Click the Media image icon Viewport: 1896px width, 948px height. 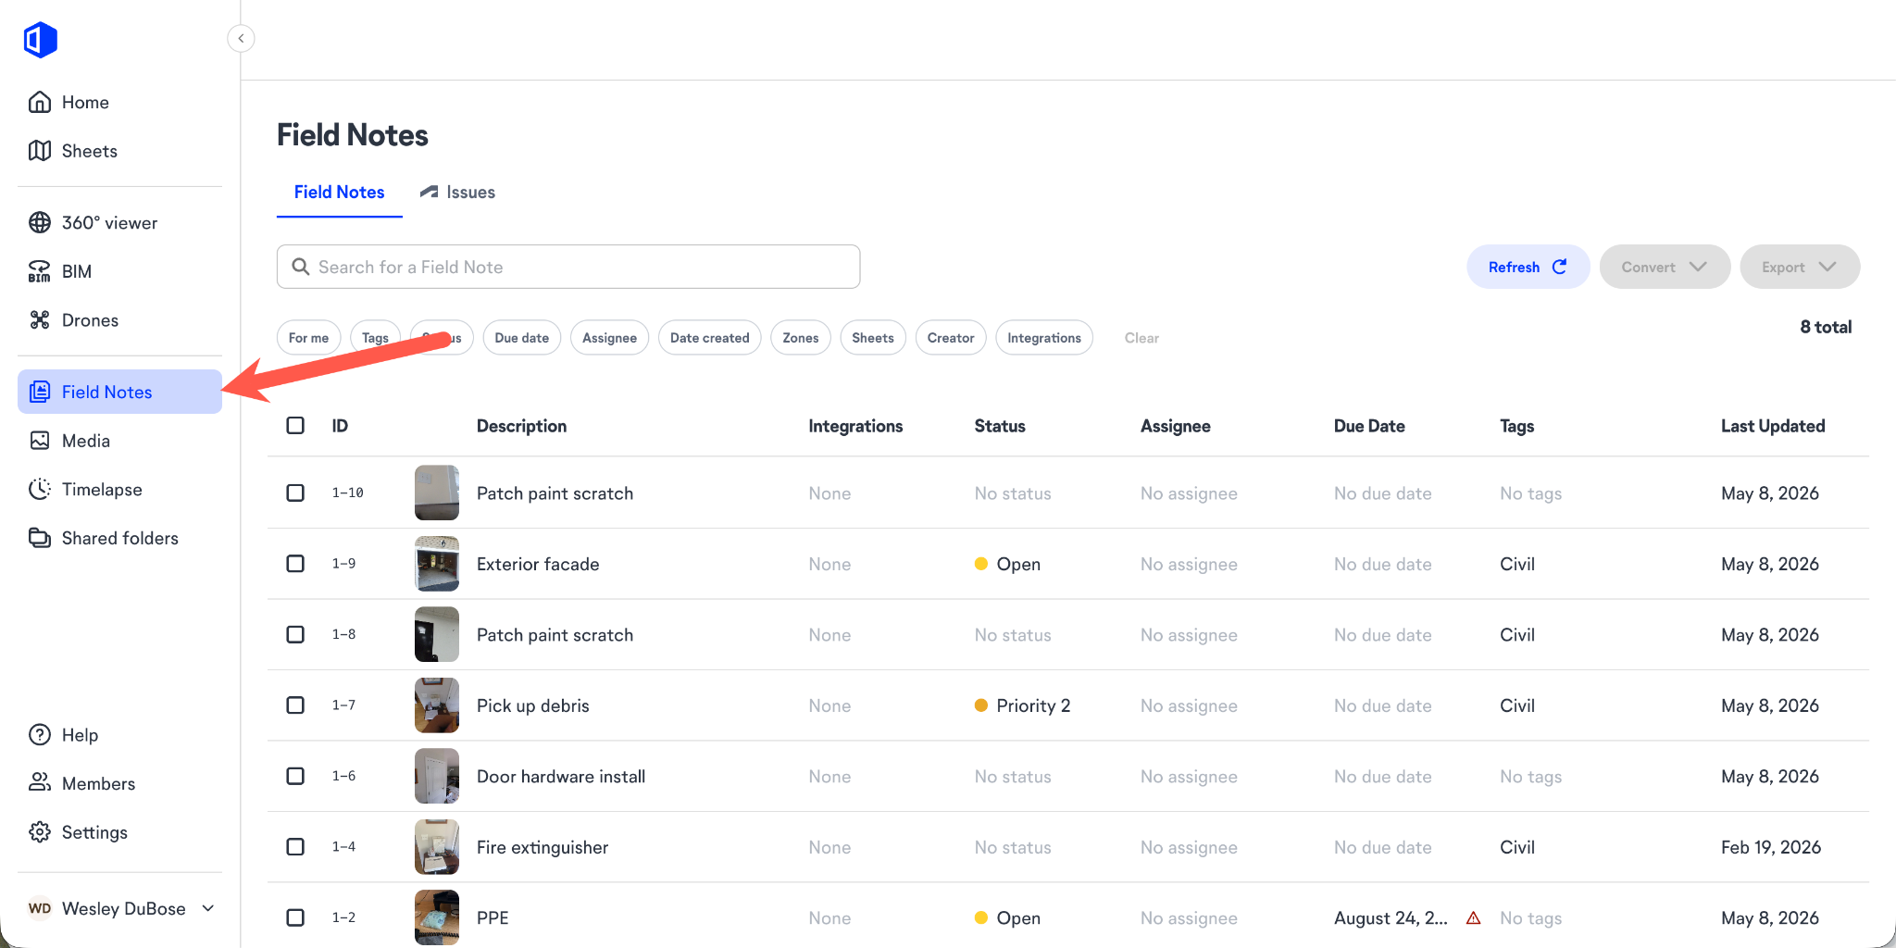point(40,441)
